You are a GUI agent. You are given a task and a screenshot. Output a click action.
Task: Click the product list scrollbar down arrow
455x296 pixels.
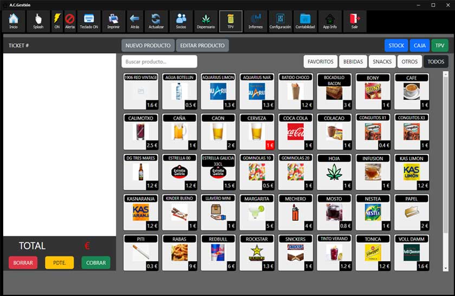point(446,268)
